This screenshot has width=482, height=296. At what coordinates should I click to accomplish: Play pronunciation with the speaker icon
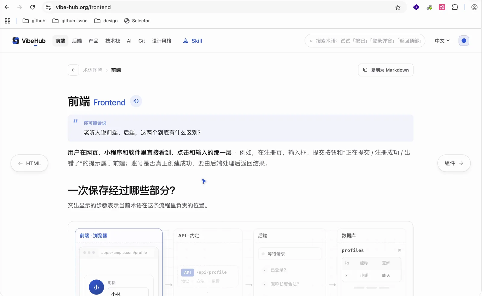[x=136, y=101]
